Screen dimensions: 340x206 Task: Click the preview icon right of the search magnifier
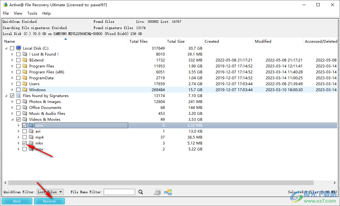click(x=157, y=192)
